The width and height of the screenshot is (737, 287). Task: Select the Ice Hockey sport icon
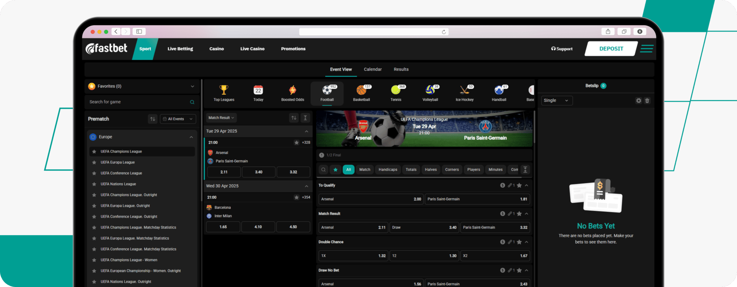(464, 90)
